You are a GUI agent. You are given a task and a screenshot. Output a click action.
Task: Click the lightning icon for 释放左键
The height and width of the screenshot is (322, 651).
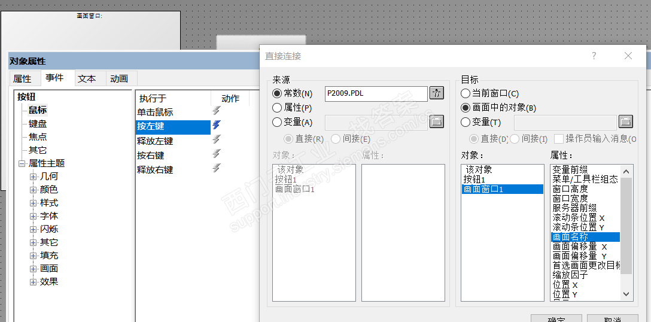point(217,139)
